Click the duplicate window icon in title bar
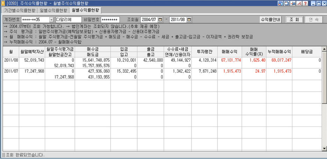Screen dimensions: 327x159 (286, 3)
